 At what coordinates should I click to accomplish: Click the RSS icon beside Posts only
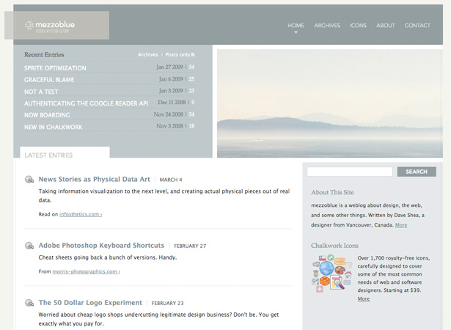(193, 55)
